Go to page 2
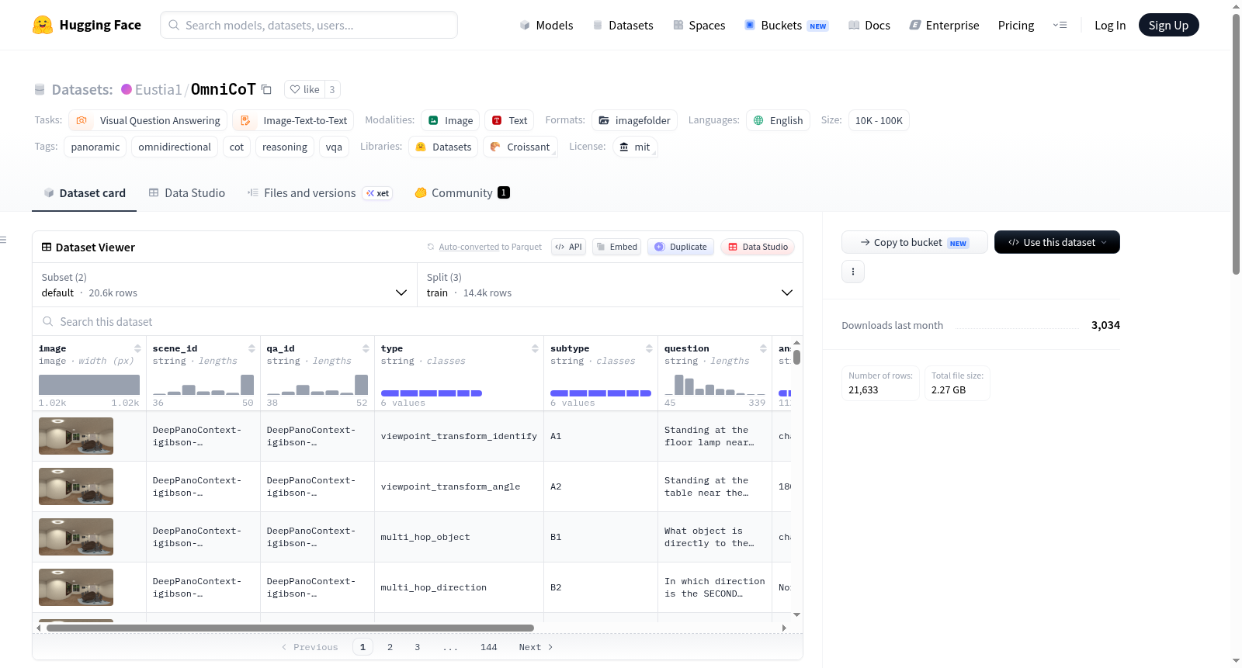This screenshot has height=668, width=1242. (390, 647)
